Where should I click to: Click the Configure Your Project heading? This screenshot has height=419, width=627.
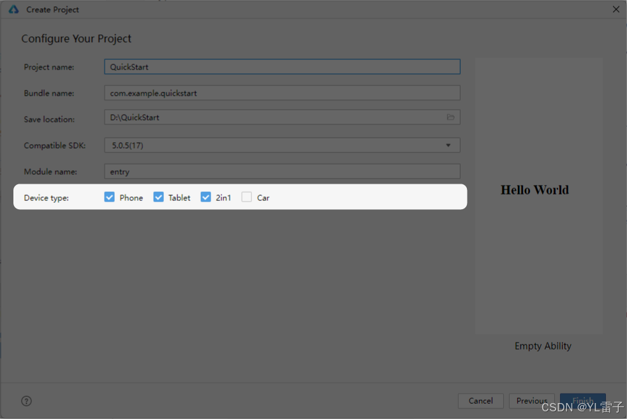(x=77, y=39)
